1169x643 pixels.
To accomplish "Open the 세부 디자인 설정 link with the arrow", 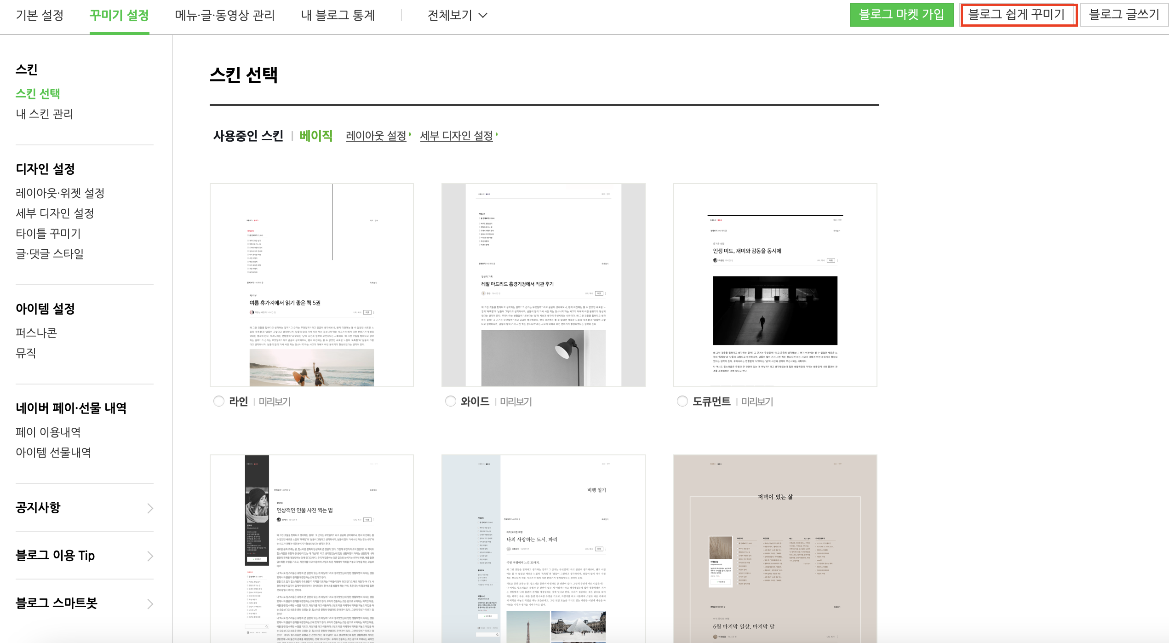I will pos(457,136).
